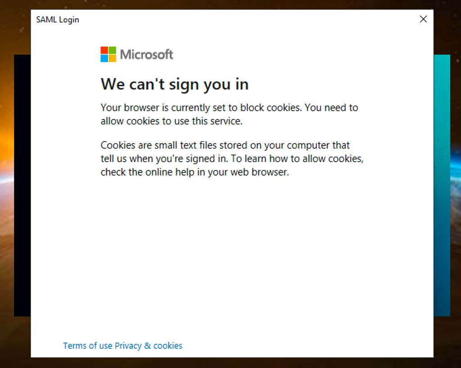
Task: Close the SAML Login window
Action: coord(423,19)
